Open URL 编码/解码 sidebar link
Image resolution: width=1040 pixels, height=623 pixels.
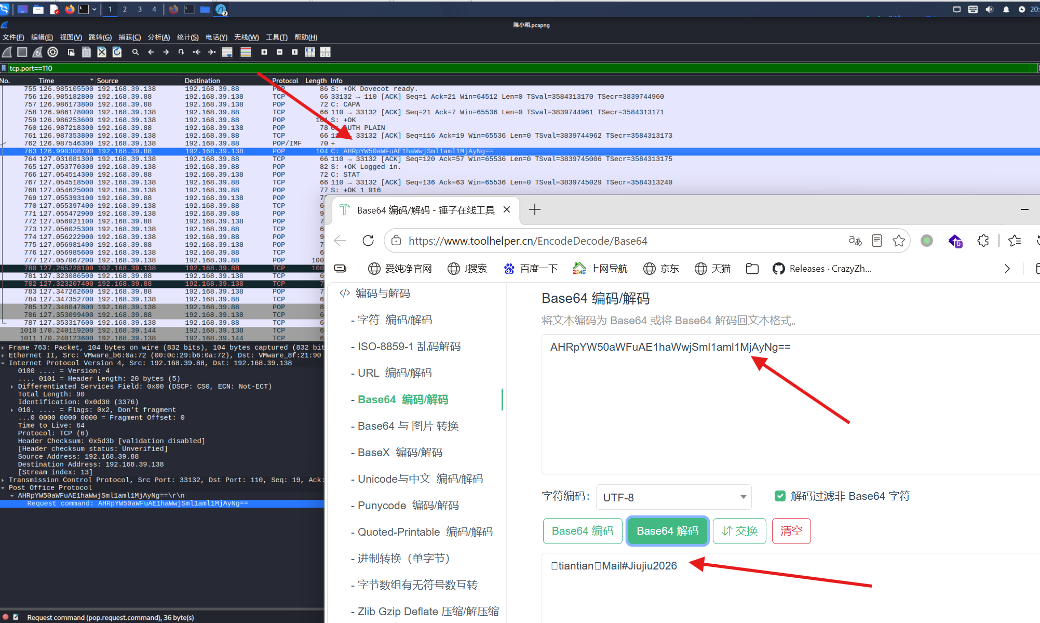[x=395, y=373]
